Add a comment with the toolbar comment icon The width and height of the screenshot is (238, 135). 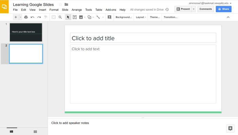[109, 17]
